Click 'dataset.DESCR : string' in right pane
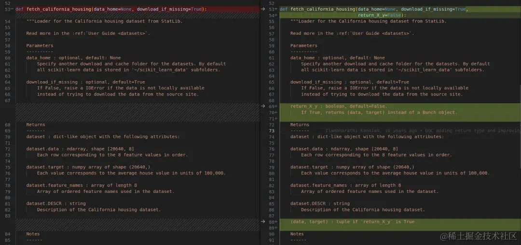The height and width of the screenshot is (245, 521). pos(320,204)
